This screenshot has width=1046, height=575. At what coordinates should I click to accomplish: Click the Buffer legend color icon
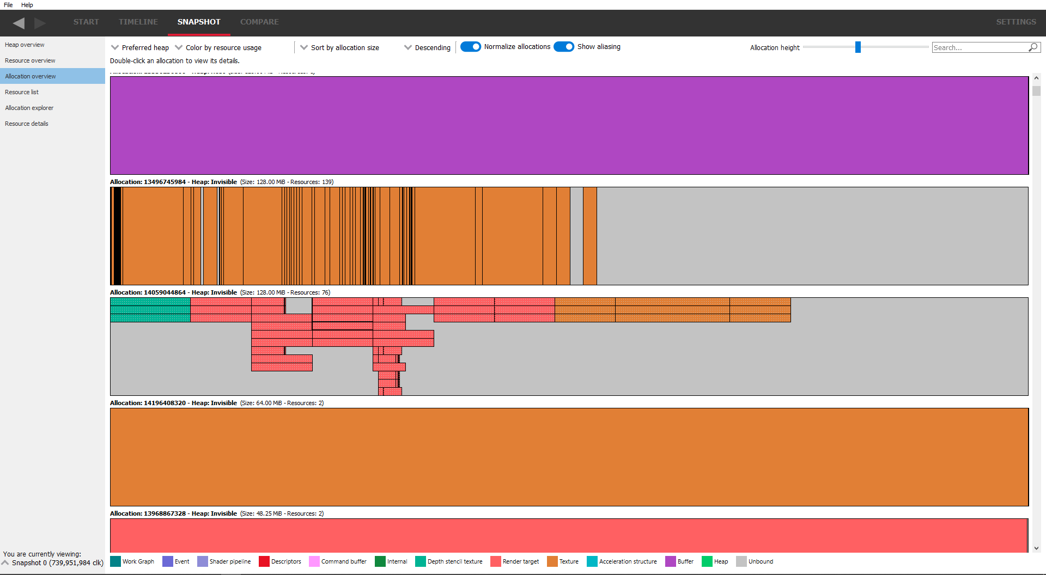(670, 561)
